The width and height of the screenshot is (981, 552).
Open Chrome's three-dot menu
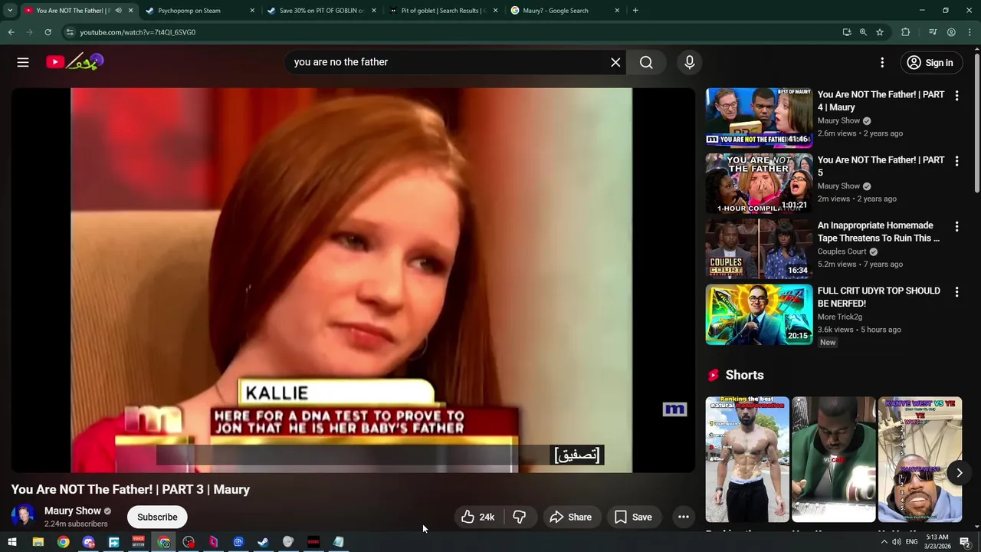[970, 32]
